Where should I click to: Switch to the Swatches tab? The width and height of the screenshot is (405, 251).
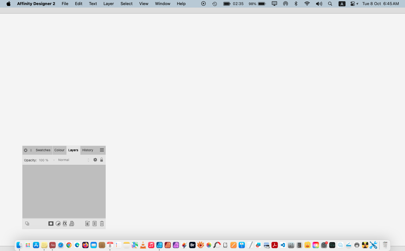43,150
